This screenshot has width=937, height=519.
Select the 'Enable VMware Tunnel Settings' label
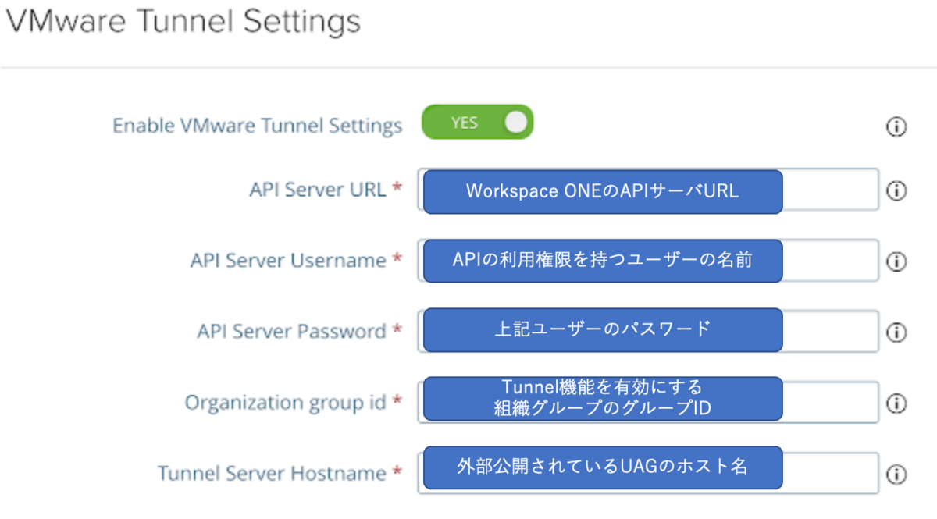click(x=258, y=126)
